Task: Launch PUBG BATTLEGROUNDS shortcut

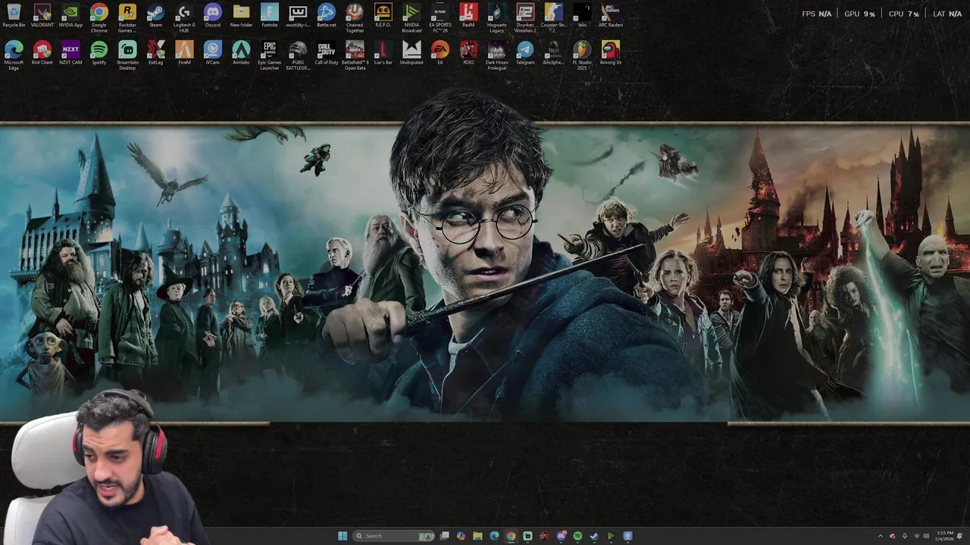Action: pyautogui.click(x=298, y=55)
